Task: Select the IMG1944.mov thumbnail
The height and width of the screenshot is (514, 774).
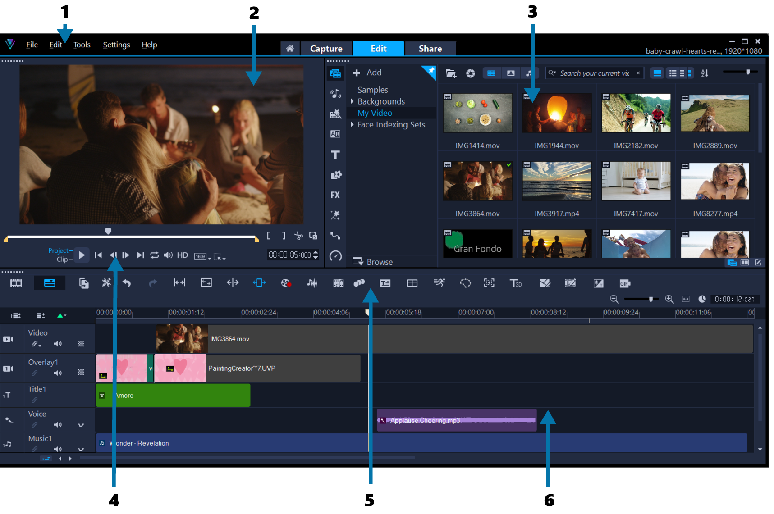Action: coord(557,113)
